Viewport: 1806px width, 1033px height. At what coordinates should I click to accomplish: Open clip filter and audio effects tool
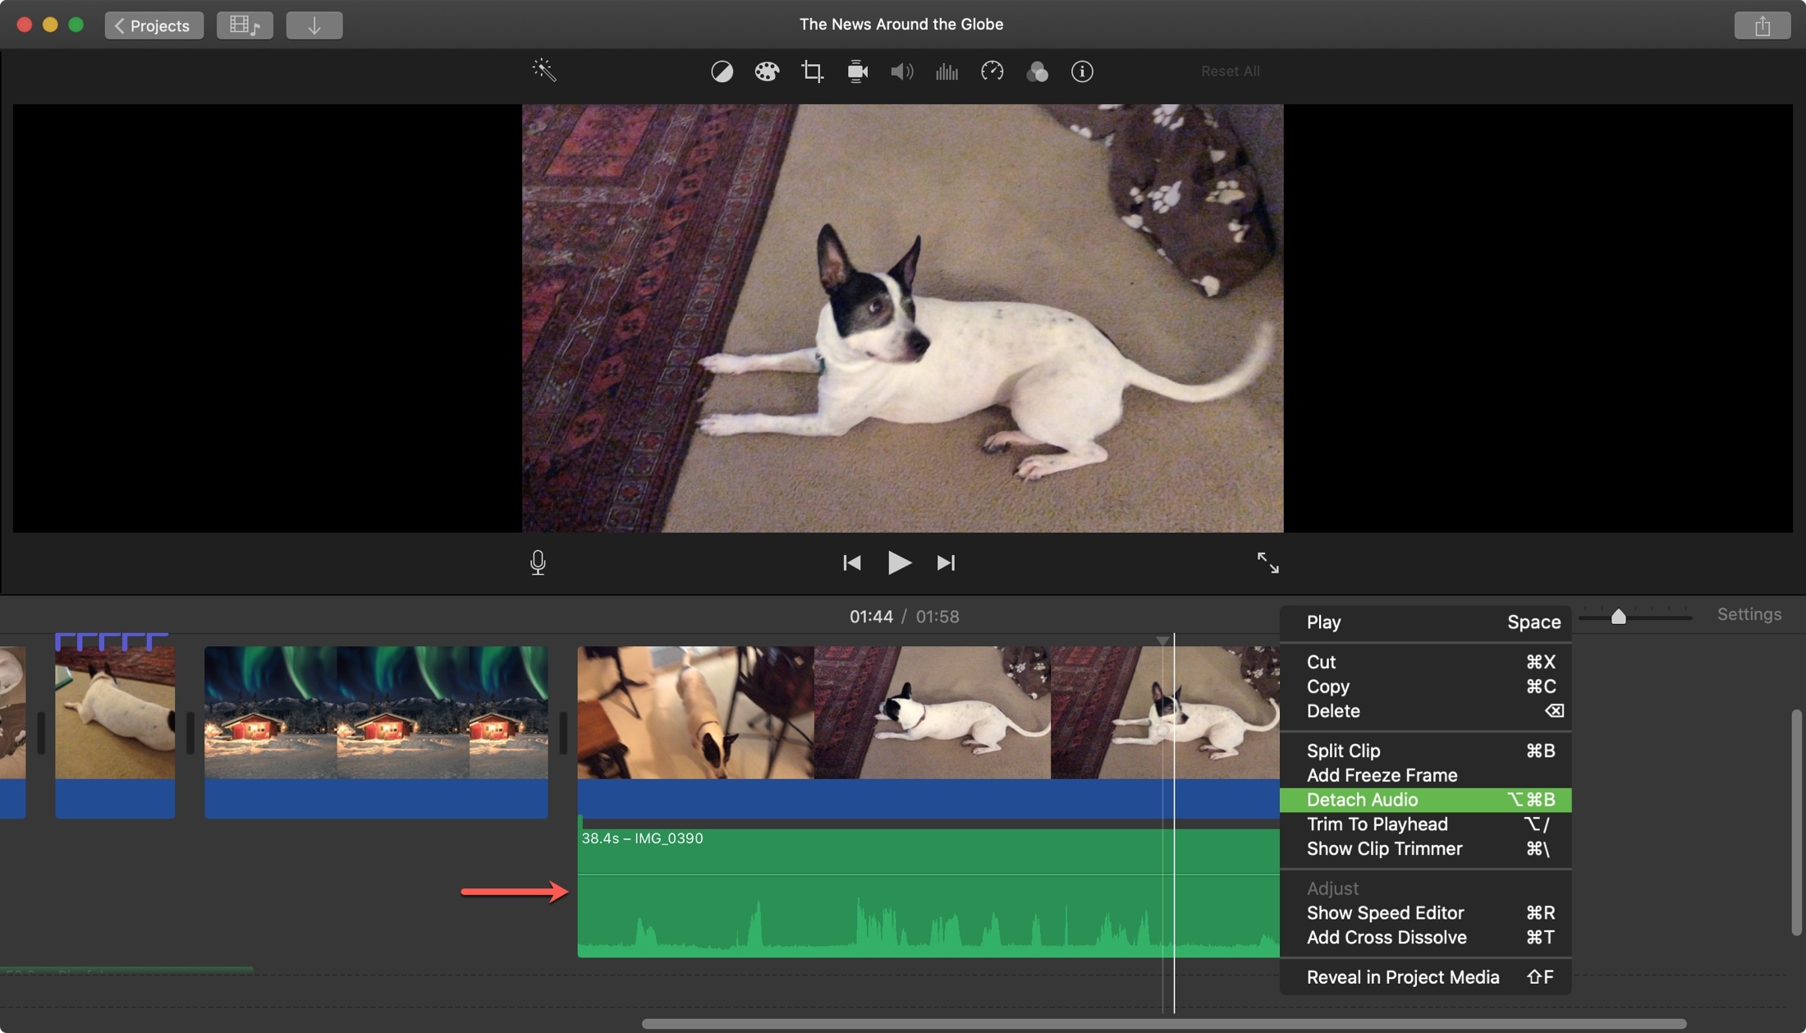point(1037,71)
